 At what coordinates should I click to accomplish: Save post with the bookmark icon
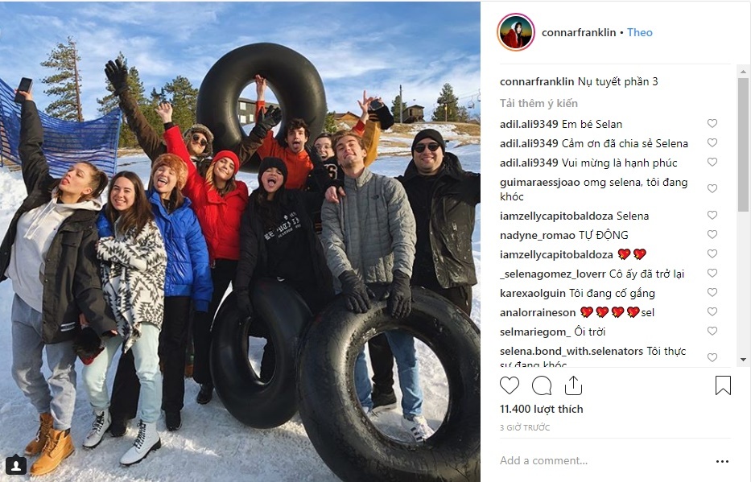[723, 385]
